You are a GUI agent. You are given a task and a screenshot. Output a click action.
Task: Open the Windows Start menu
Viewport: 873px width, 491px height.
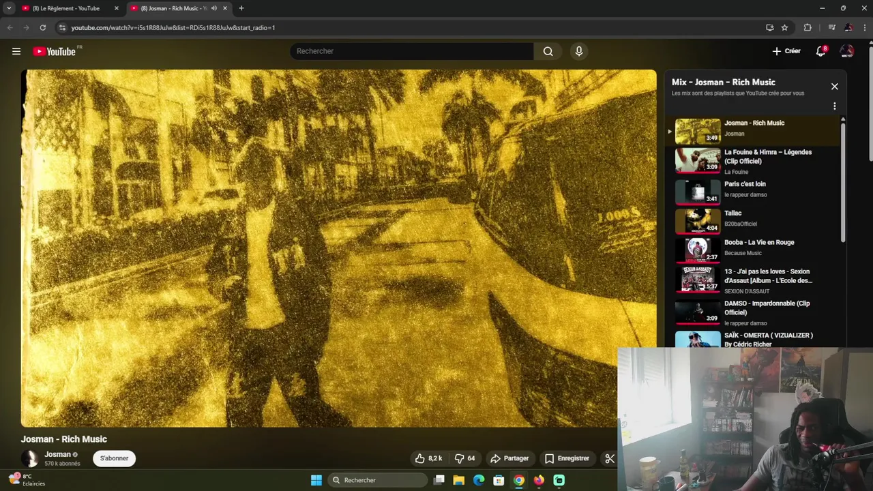(316, 480)
